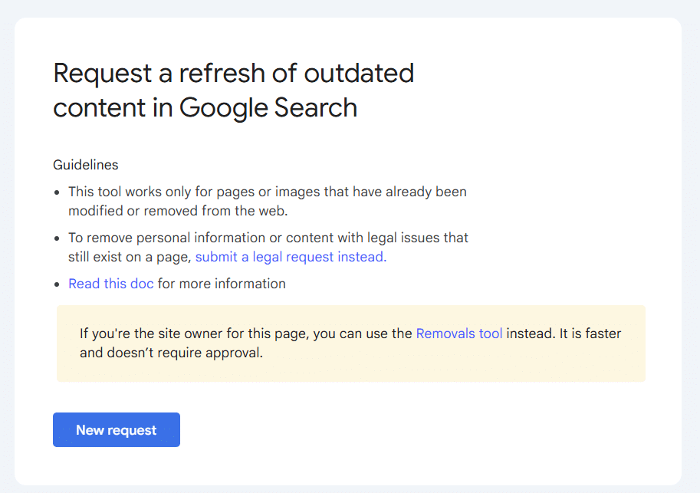Click "and doesn't require approval" text
The image size is (700, 493).
pyautogui.click(x=171, y=353)
